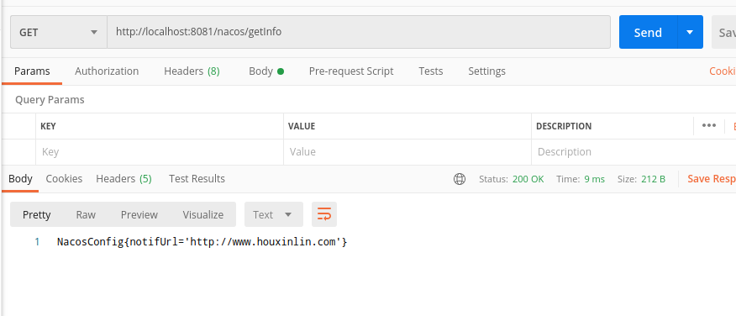The image size is (736, 316).
Task: Open the request Settings tab
Action: tap(486, 71)
